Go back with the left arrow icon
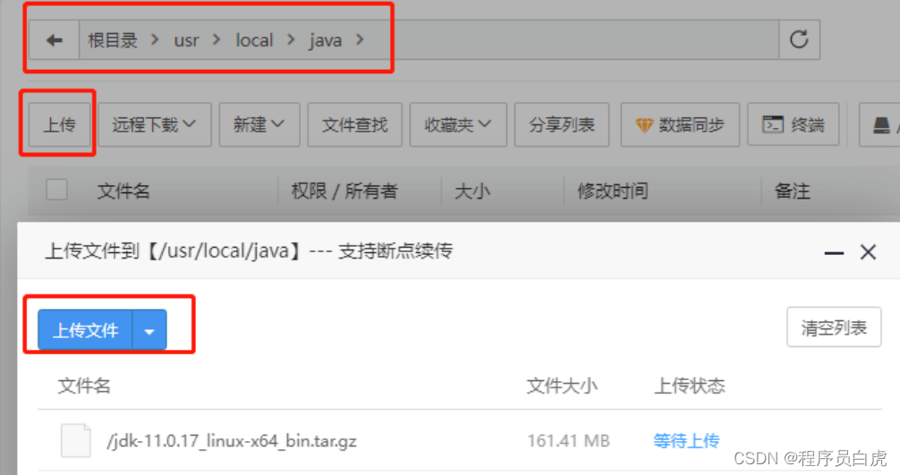Image resolution: width=900 pixels, height=475 pixels. pyautogui.click(x=54, y=40)
